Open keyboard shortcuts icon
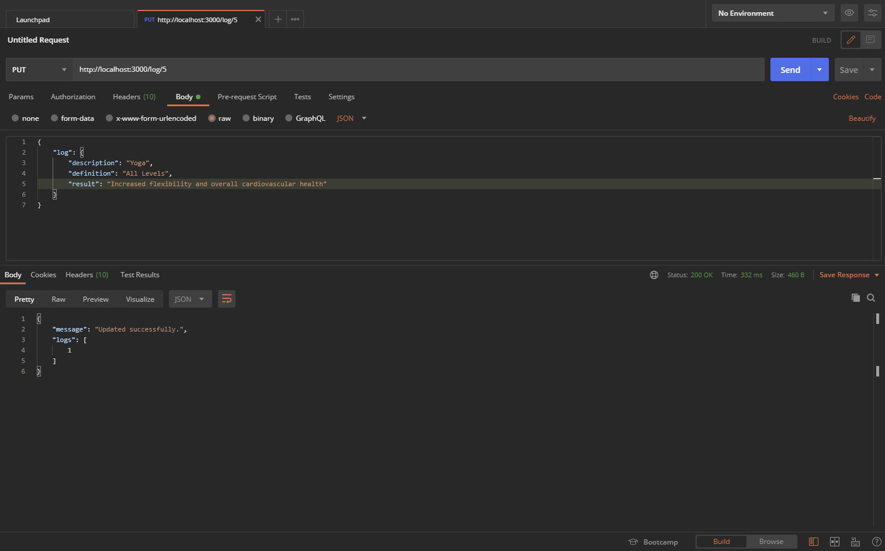Image resolution: width=885 pixels, height=551 pixels. click(x=855, y=542)
